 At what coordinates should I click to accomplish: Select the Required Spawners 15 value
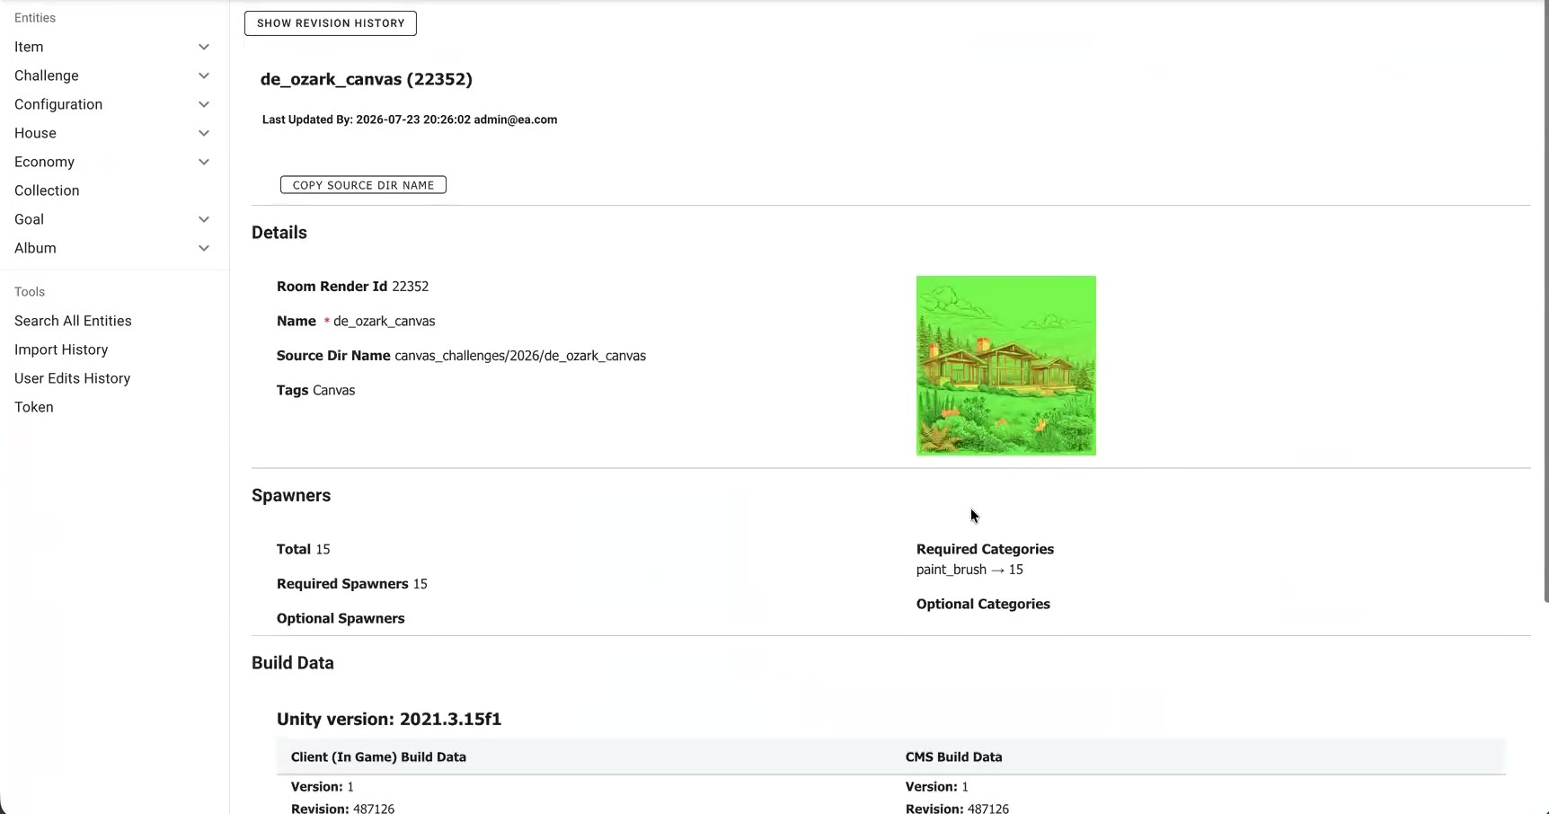tap(420, 584)
